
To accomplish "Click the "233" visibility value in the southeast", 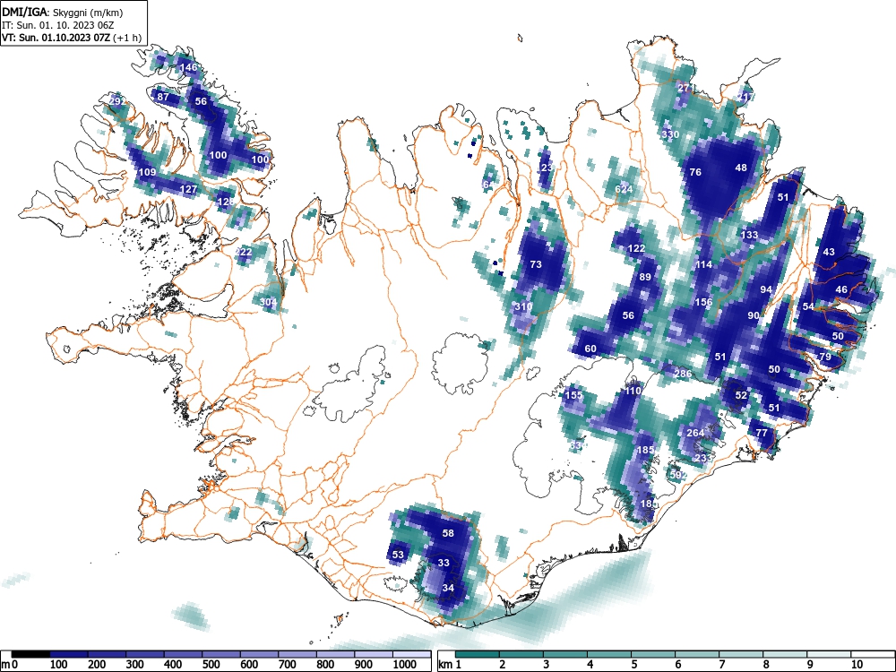I will pos(704,458).
